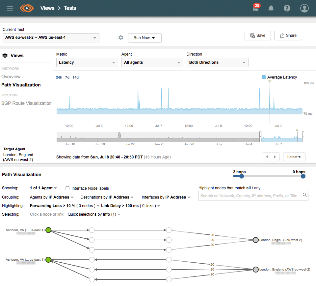The height and width of the screenshot is (286, 316).
Task: Click the Save button
Action: [x=257, y=36]
